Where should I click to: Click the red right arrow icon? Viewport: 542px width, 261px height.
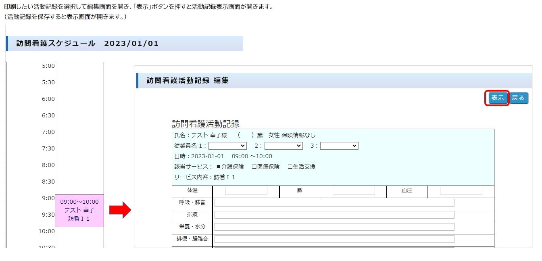point(120,211)
